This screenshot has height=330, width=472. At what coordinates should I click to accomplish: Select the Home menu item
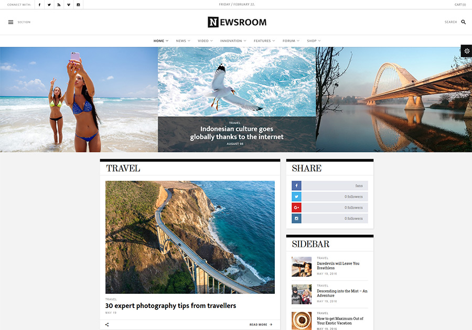point(160,41)
